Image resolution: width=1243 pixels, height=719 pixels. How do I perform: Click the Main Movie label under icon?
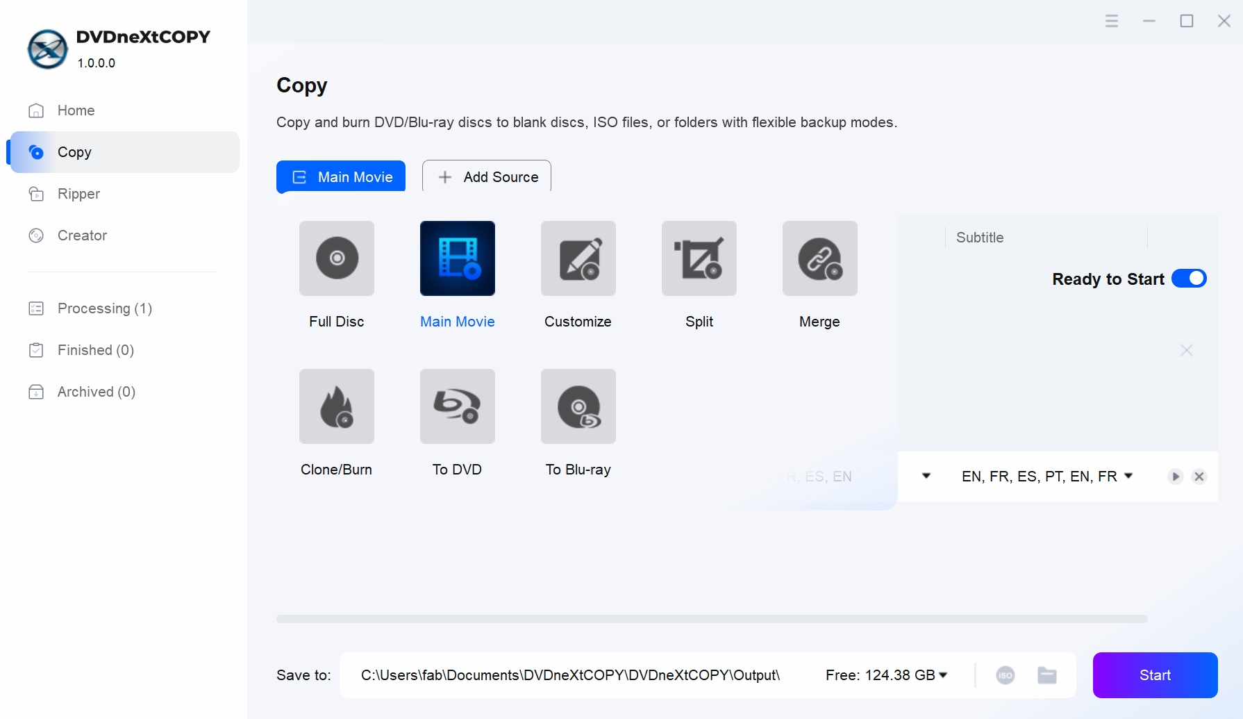point(458,322)
